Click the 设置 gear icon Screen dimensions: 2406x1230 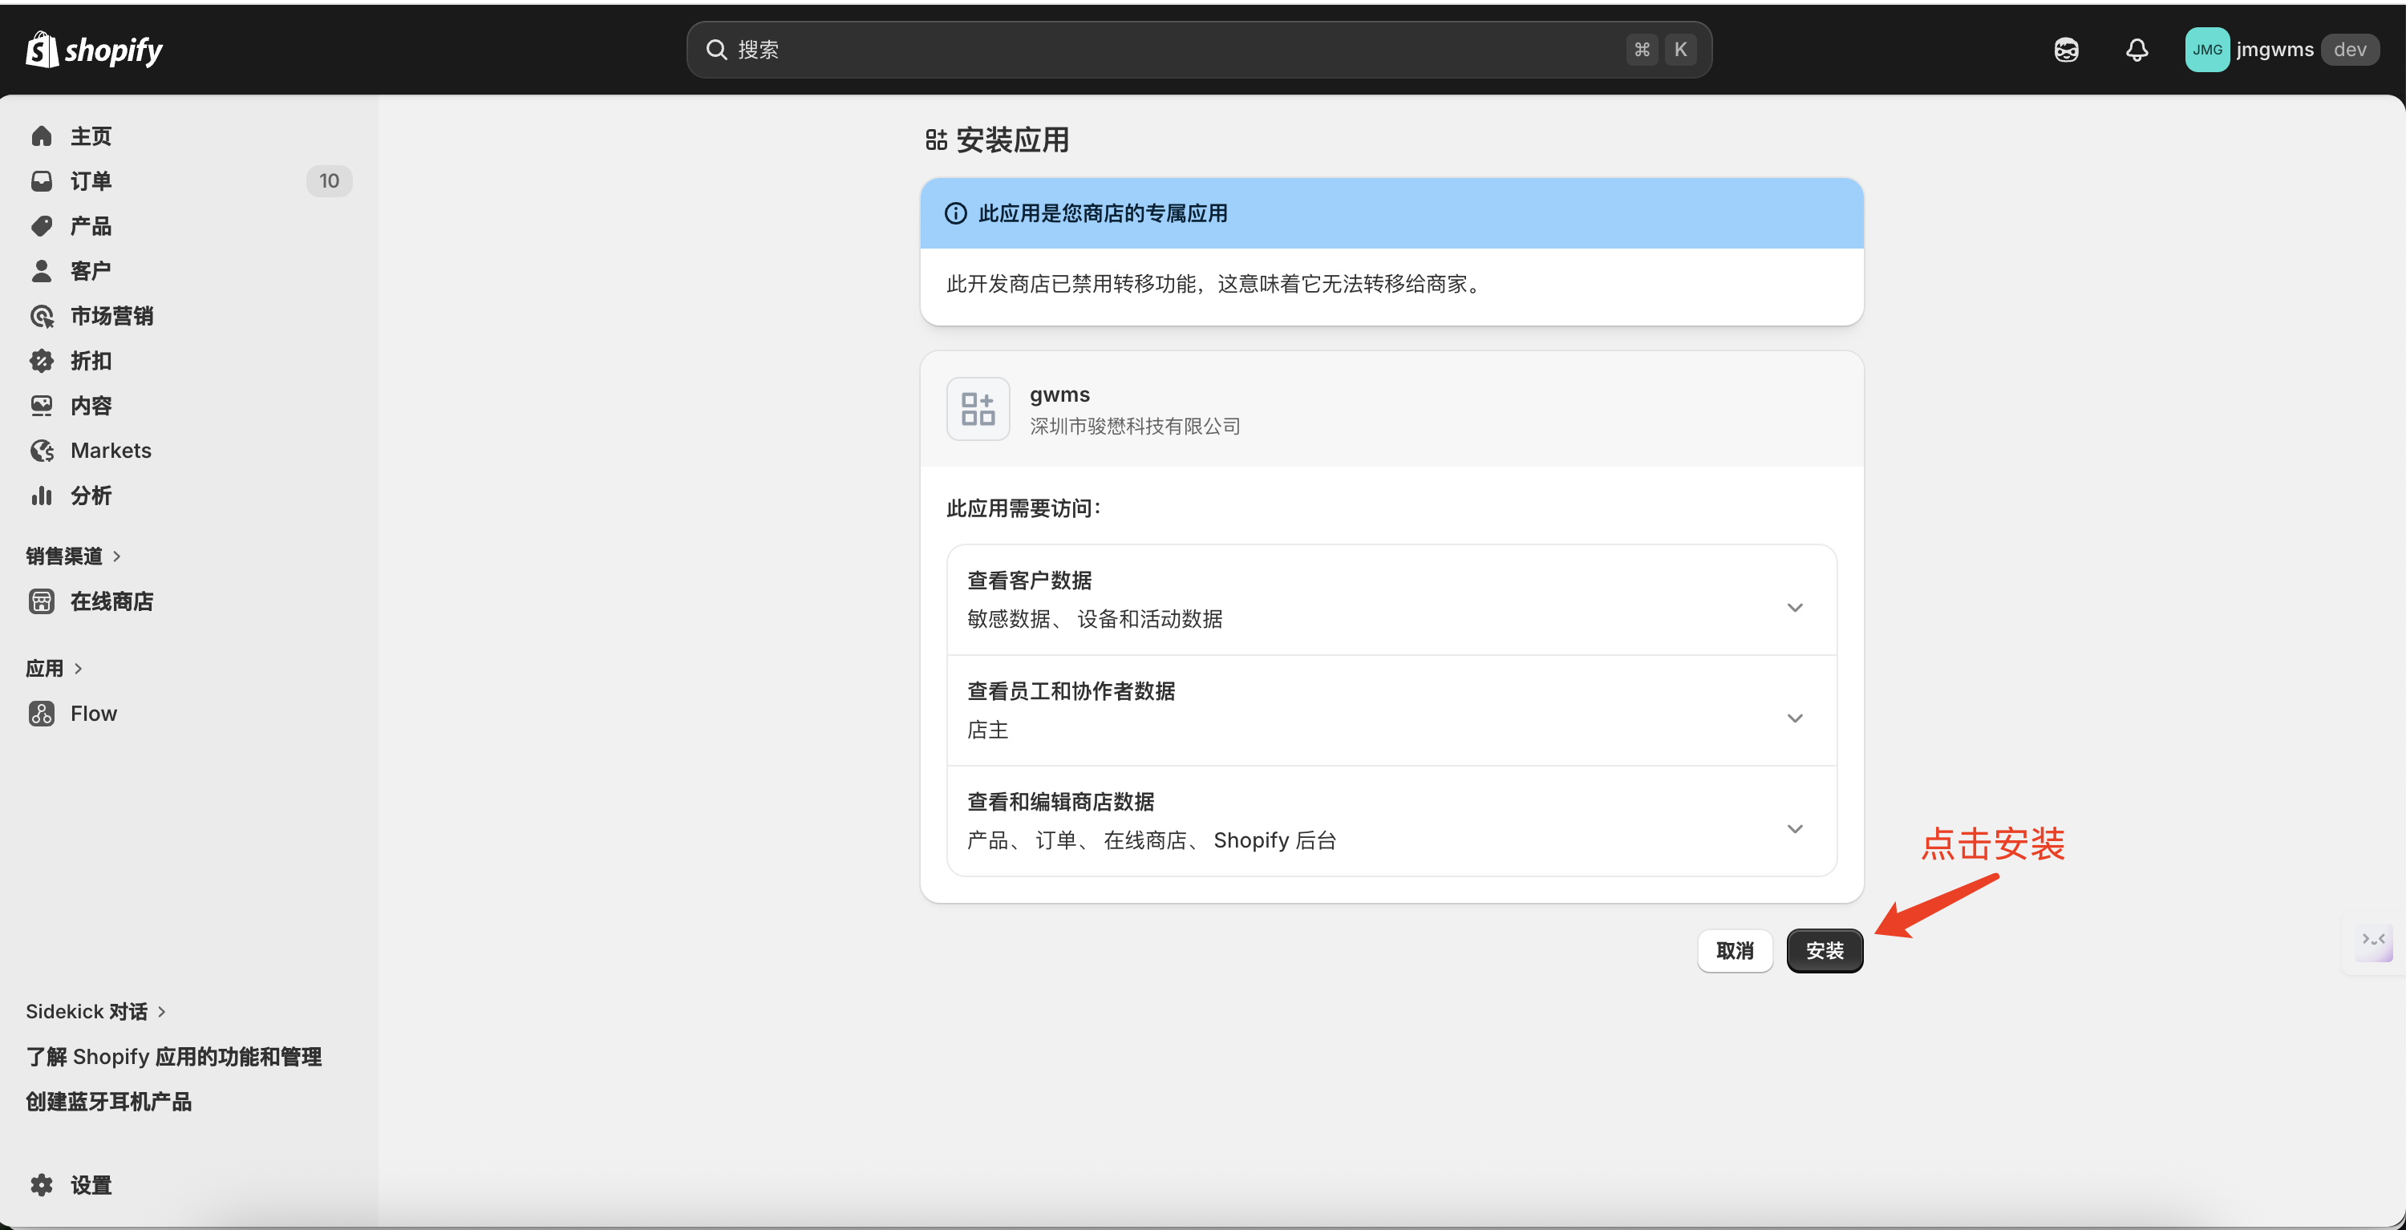pyautogui.click(x=41, y=1185)
